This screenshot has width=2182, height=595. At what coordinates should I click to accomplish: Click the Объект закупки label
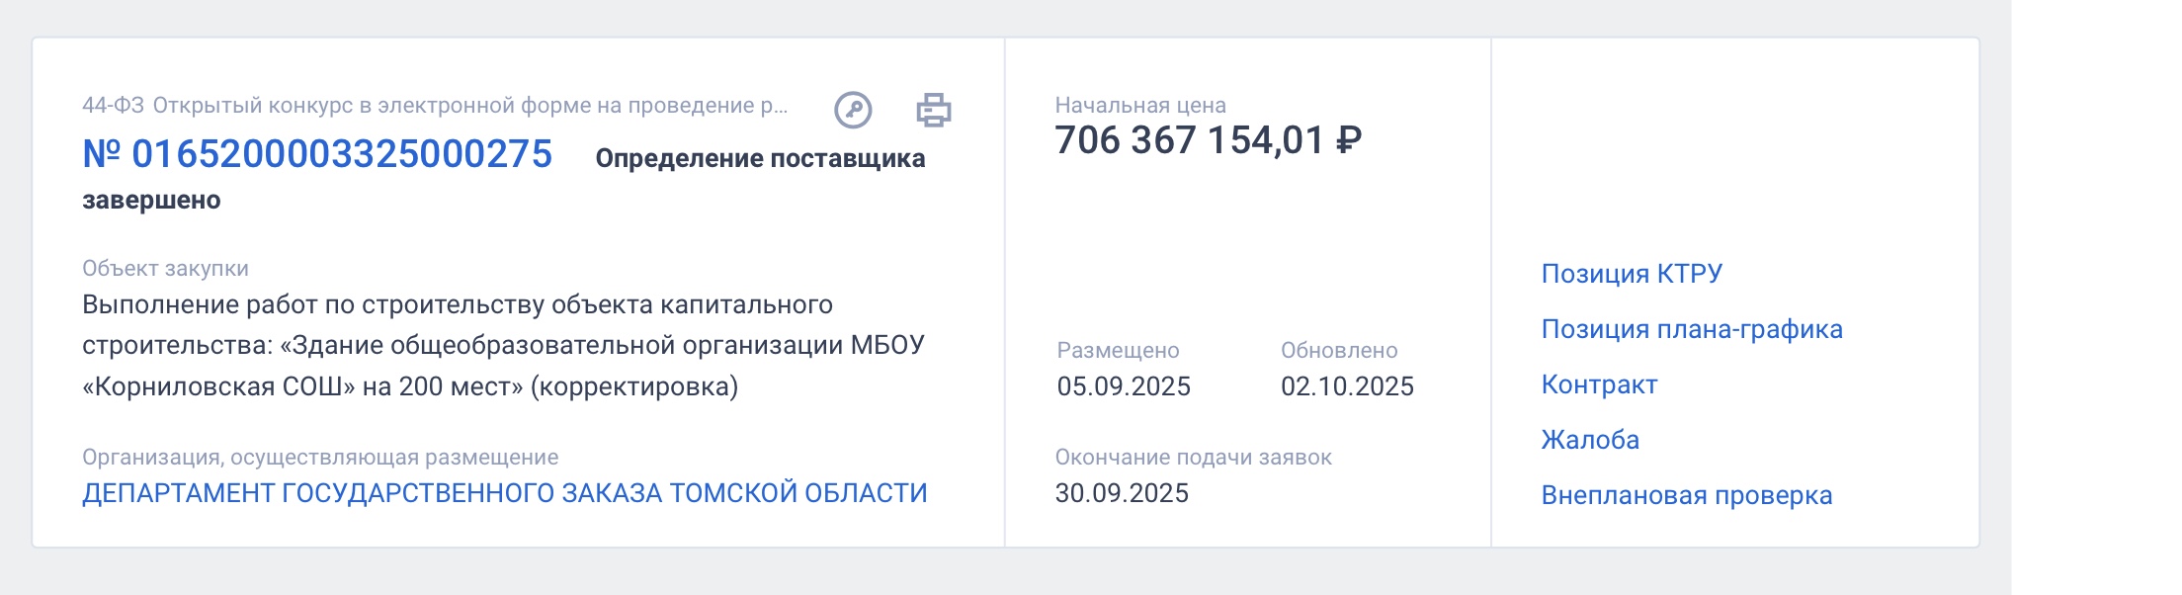(x=165, y=269)
